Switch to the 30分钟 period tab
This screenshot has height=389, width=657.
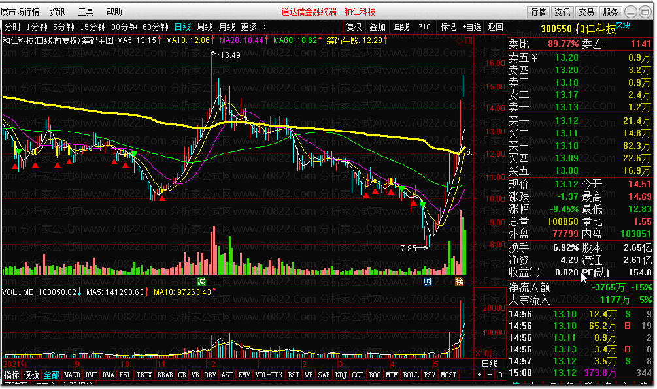point(124,27)
